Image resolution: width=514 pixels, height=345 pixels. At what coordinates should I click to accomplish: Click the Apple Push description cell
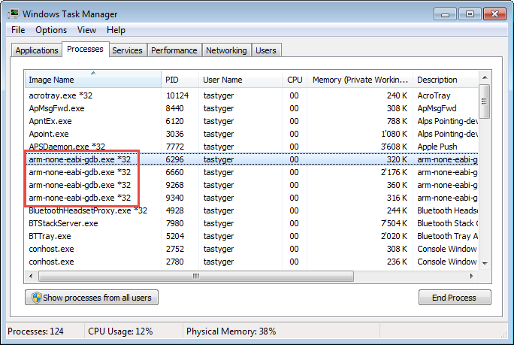click(x=437, y=147)
